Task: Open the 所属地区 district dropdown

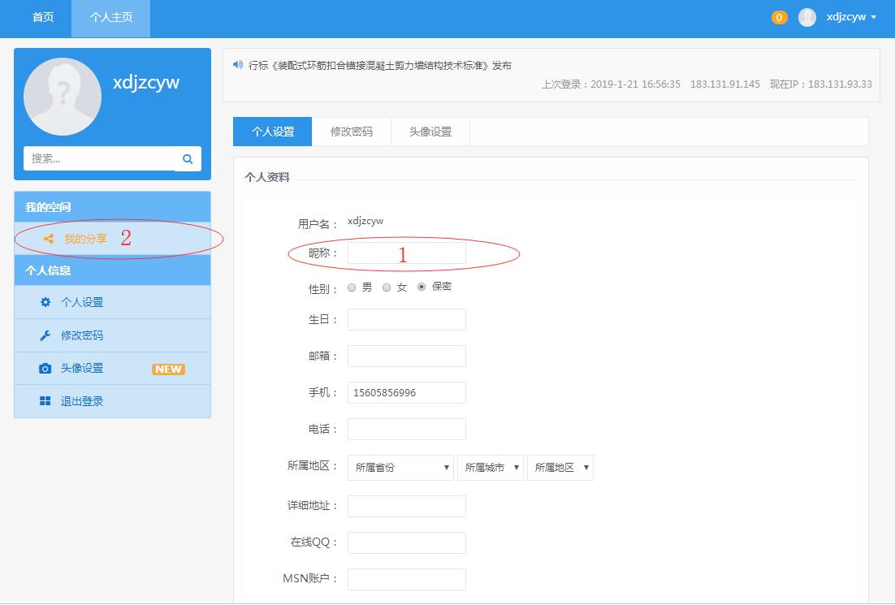Action: (560, 468)
